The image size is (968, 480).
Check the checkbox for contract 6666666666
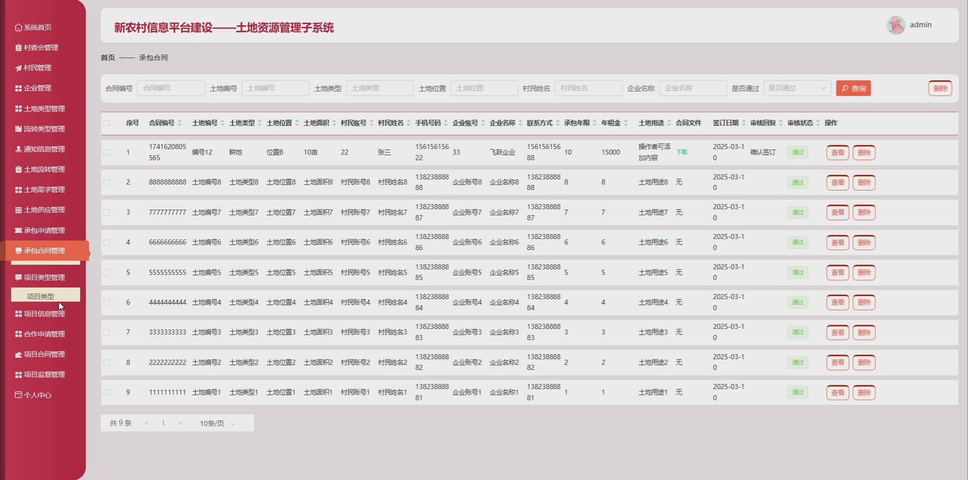coord(106,243)
